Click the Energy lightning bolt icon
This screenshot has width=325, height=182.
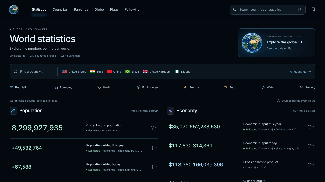pos(186,87)
